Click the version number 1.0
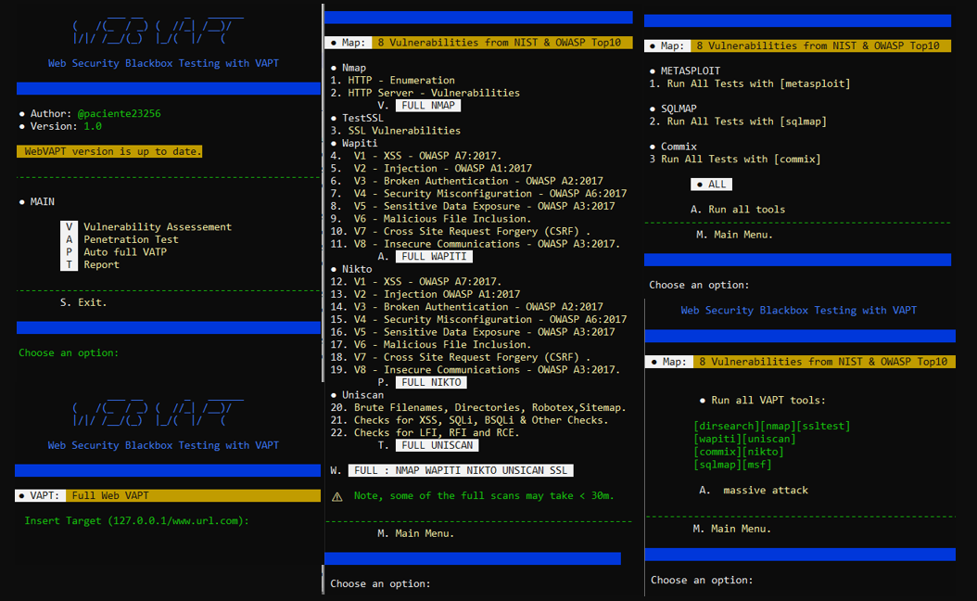Image resolution: width=977 pixels, height=601 pixels. click(93, 126)
